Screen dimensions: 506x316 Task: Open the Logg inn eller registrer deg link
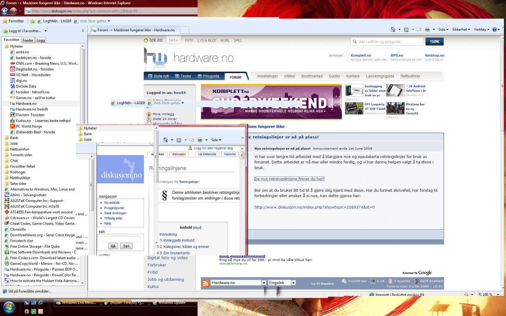213,148
